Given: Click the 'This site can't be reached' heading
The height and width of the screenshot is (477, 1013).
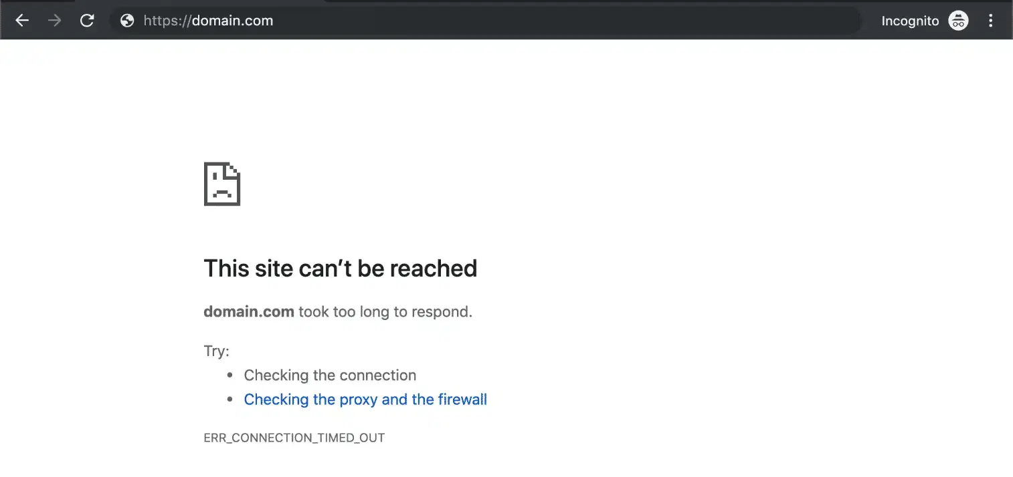Looking at the screenshot, I should 340,269.
